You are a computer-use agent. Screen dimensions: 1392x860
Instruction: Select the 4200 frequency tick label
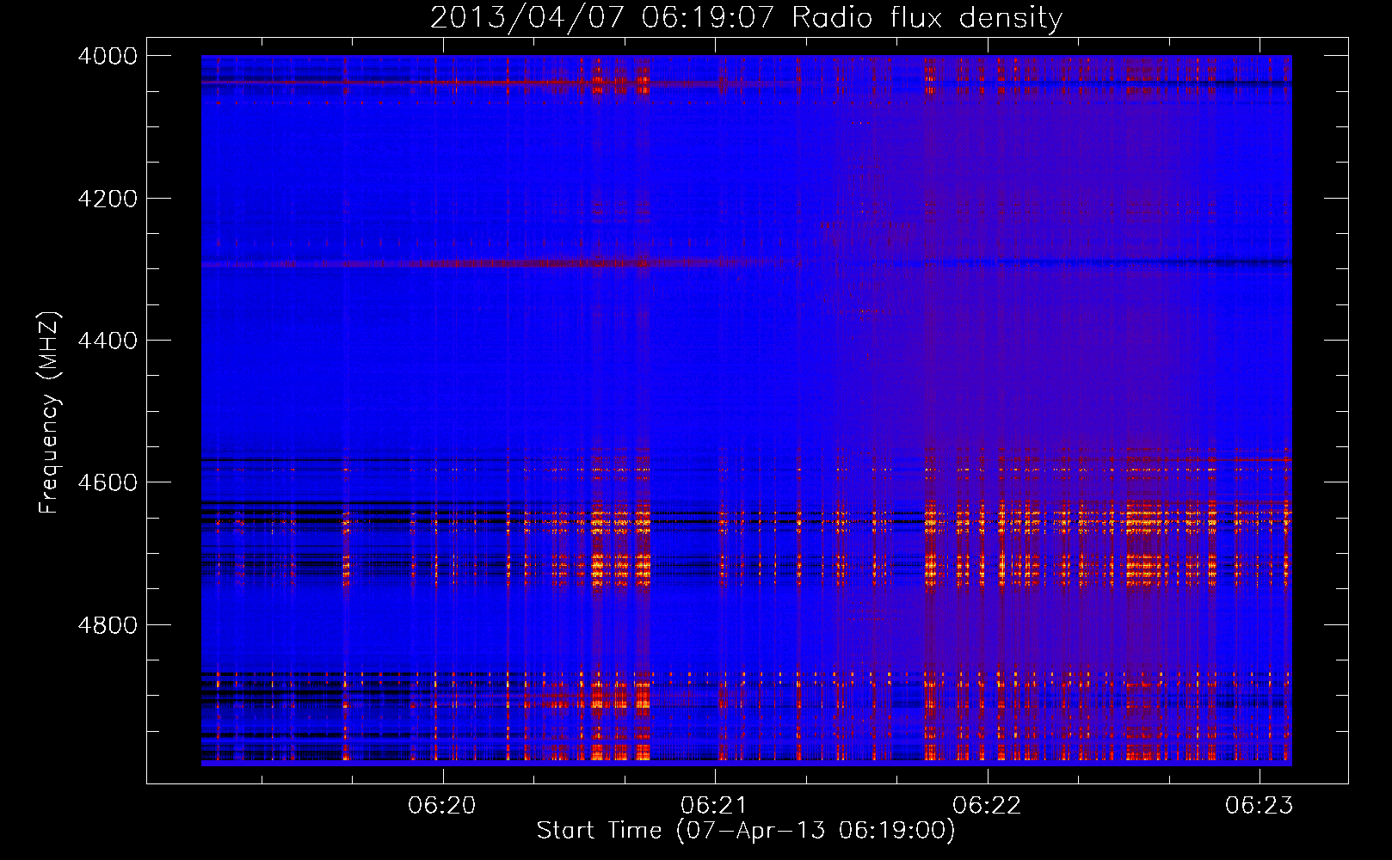point(108,199)
